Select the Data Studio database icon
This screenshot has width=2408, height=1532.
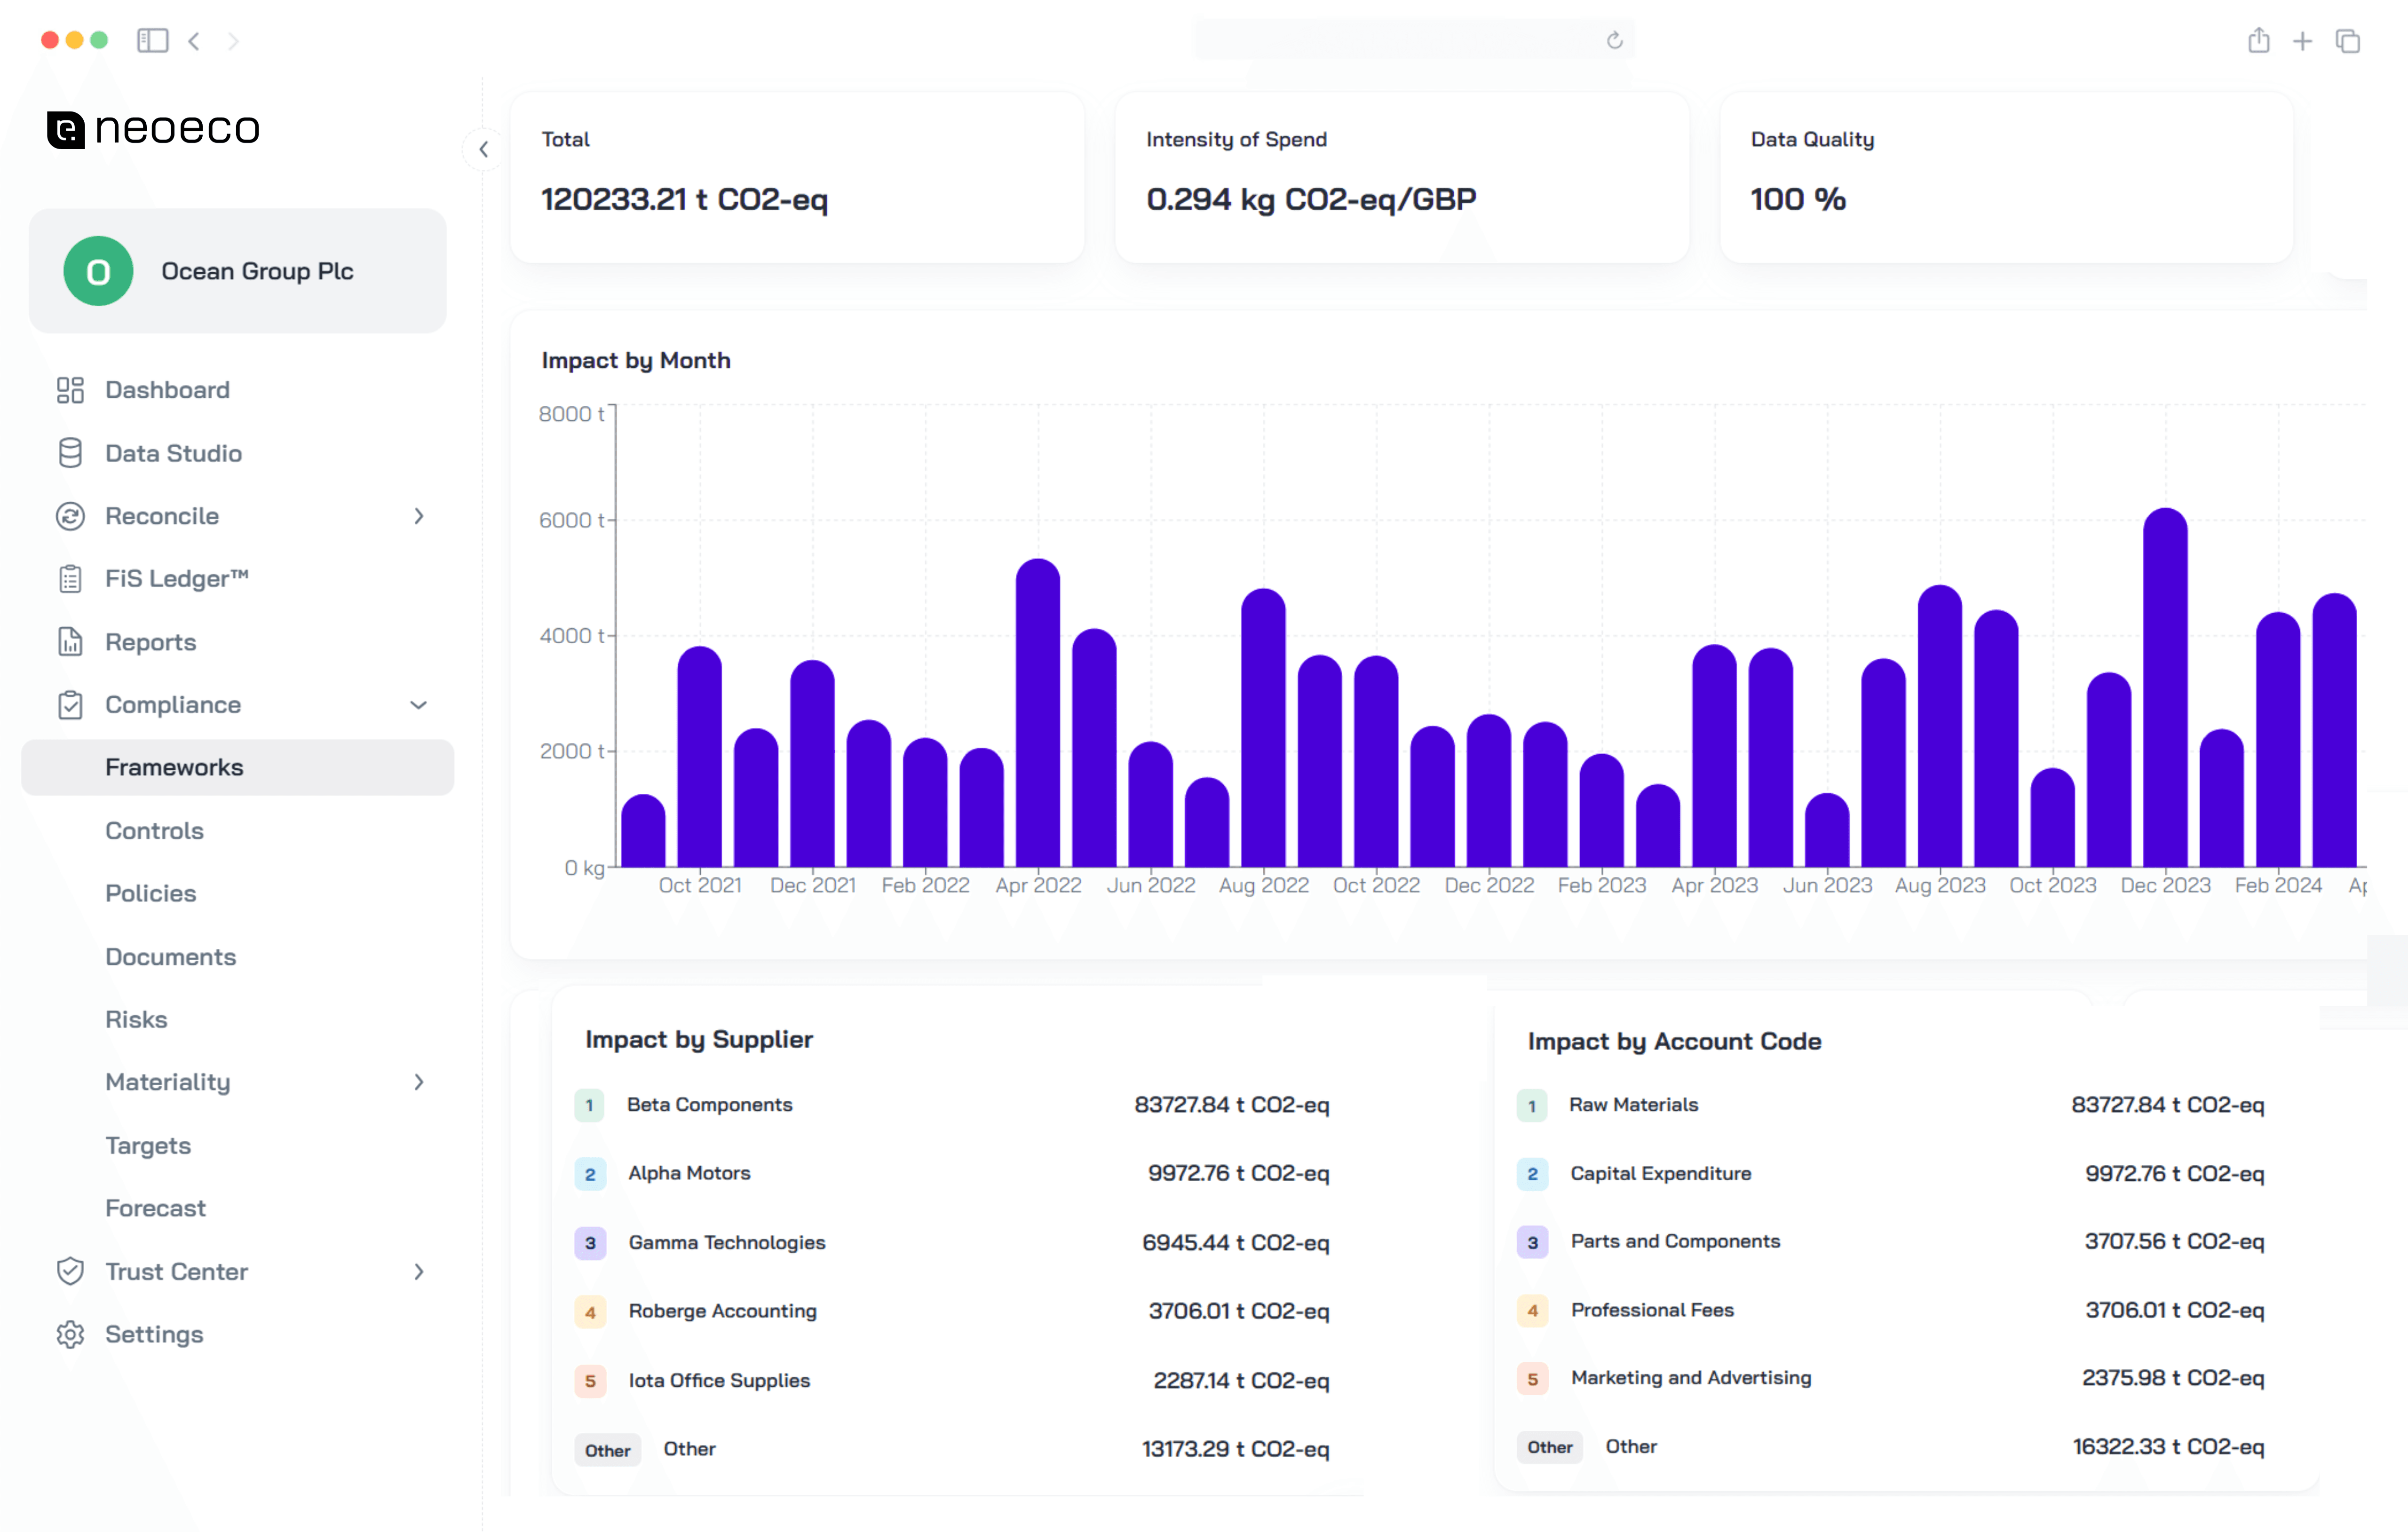click(x=70, y=453)
